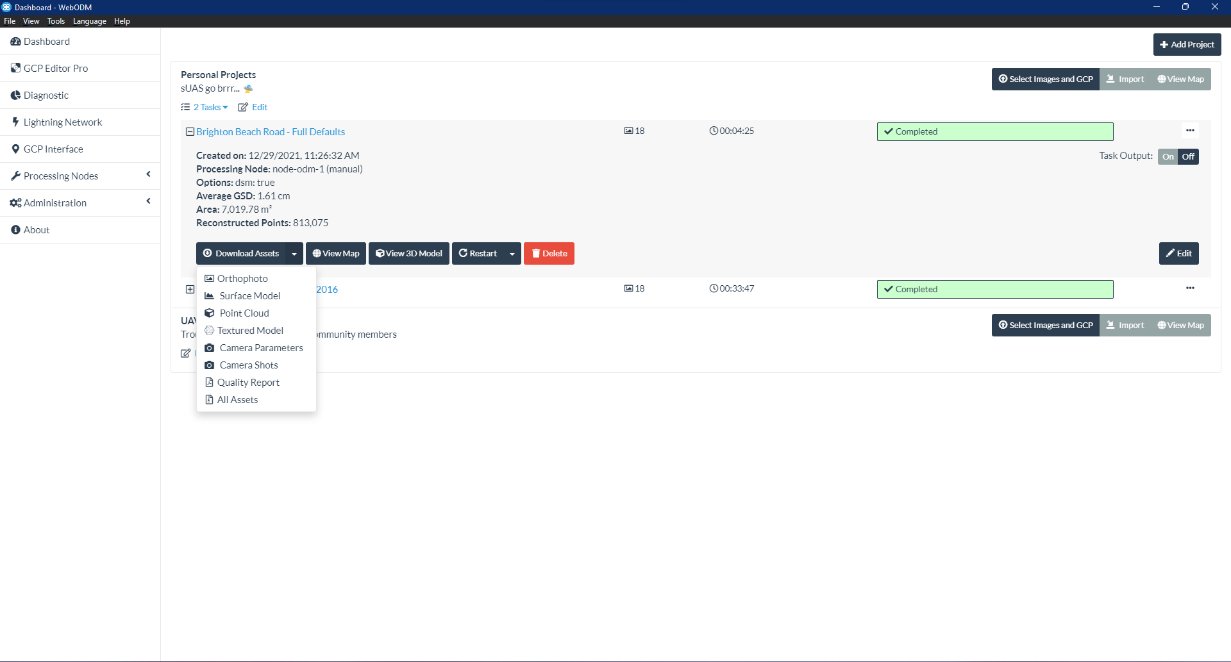Turn Task Output On
The width and height of the screenshot is (1231, 662).
pos(1168,156)
